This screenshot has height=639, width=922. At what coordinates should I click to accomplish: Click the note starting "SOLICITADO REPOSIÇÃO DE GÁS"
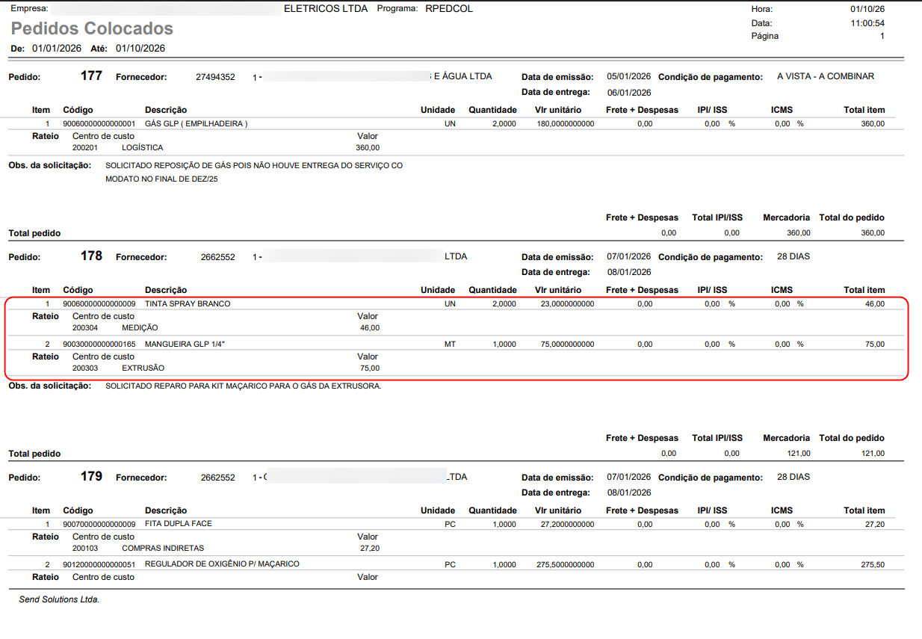coord(254,173)
